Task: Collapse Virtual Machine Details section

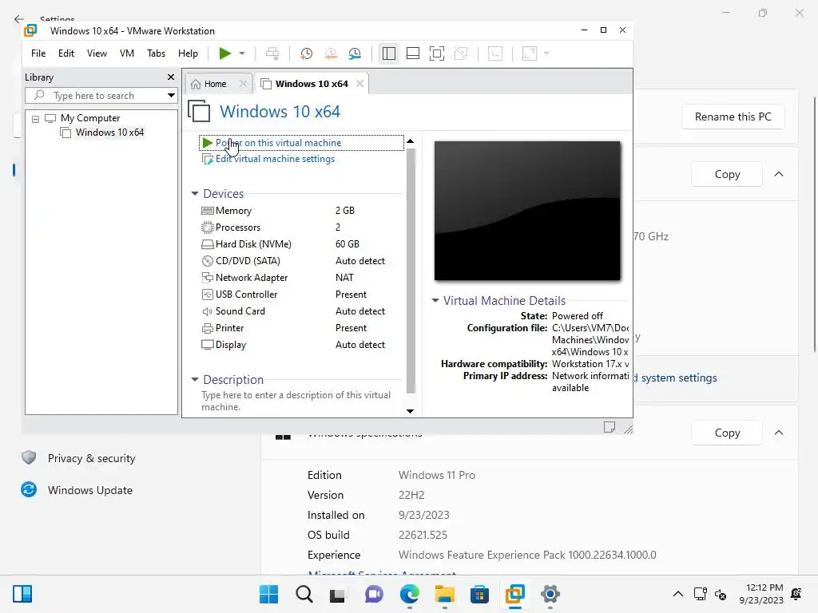Action: point(435,300)
